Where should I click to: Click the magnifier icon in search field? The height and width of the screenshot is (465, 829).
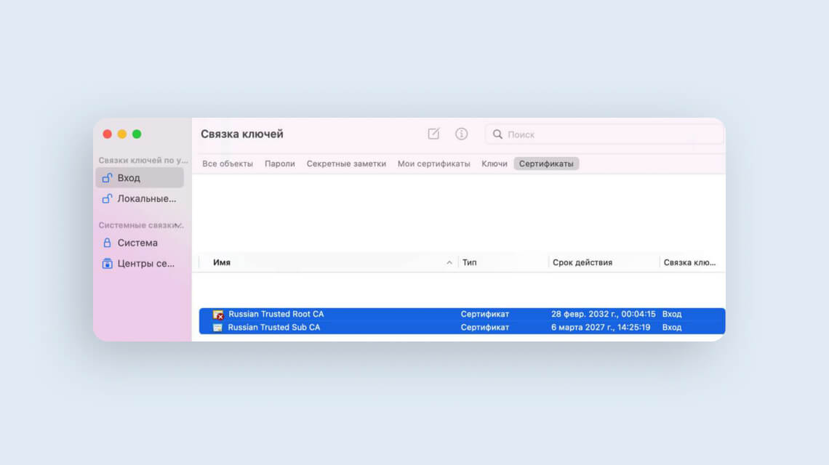pyautogui.click(x=497, y=134)
